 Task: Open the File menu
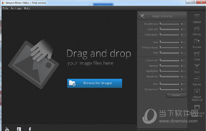pos(5,8)
